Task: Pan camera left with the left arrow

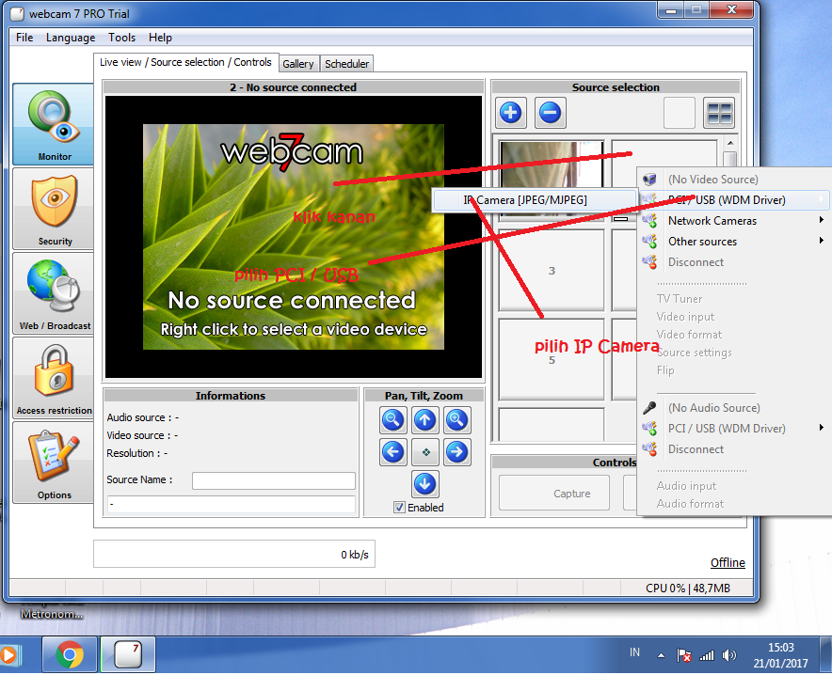Action: click(x=393, y=452)
